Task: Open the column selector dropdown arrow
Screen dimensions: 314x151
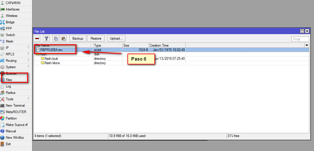Action: 307,45
